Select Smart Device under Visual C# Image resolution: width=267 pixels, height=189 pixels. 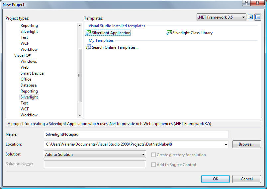pyautogui.click(x=32, y=73)
